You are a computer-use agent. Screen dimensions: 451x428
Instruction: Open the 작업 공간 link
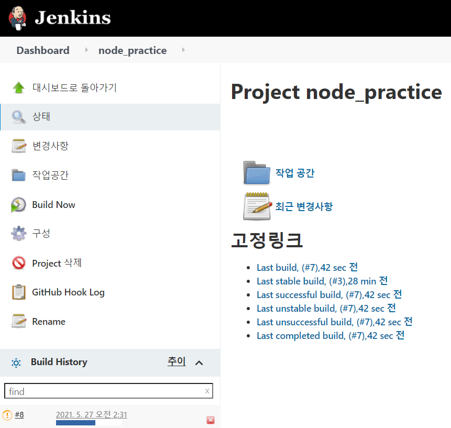tap(295, 173)
